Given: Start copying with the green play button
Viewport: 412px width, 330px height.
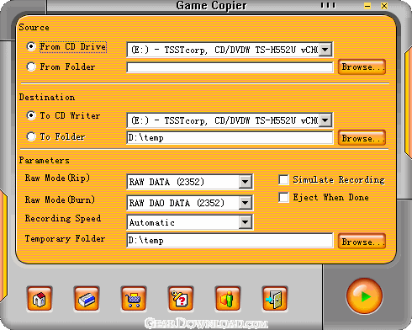Looking at the screenshot, I should point(364,296).
